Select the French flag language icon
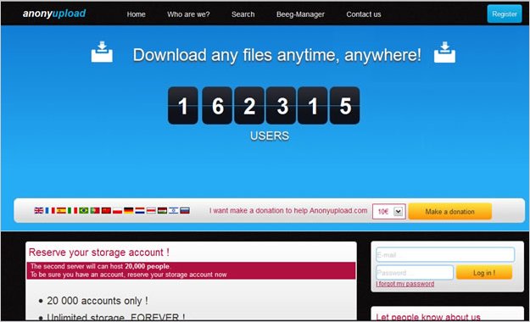This screenshot has width=530, height=322. point(50,210)
